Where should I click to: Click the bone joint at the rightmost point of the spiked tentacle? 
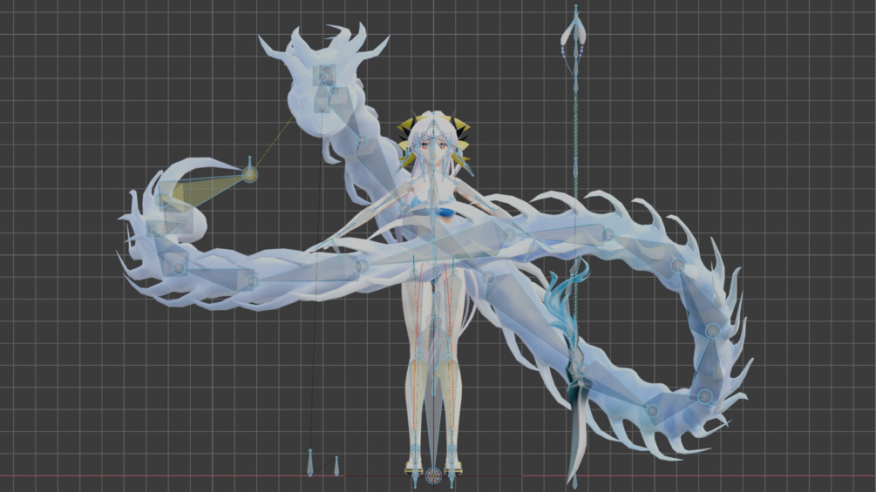tap(712, 332)
